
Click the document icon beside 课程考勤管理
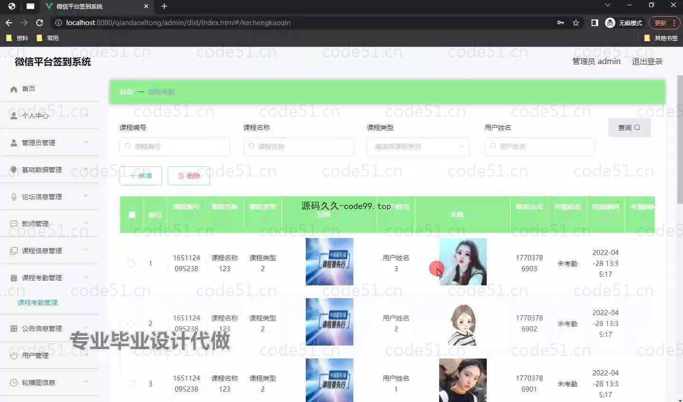point(14,278)
